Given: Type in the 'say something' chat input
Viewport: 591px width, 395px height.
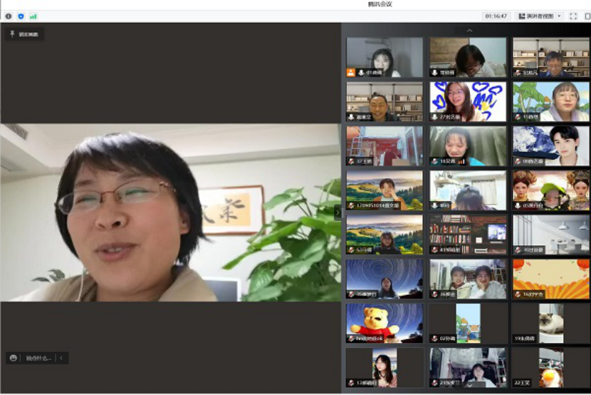Looking at the screenshot, I should (x=38, y=358).
